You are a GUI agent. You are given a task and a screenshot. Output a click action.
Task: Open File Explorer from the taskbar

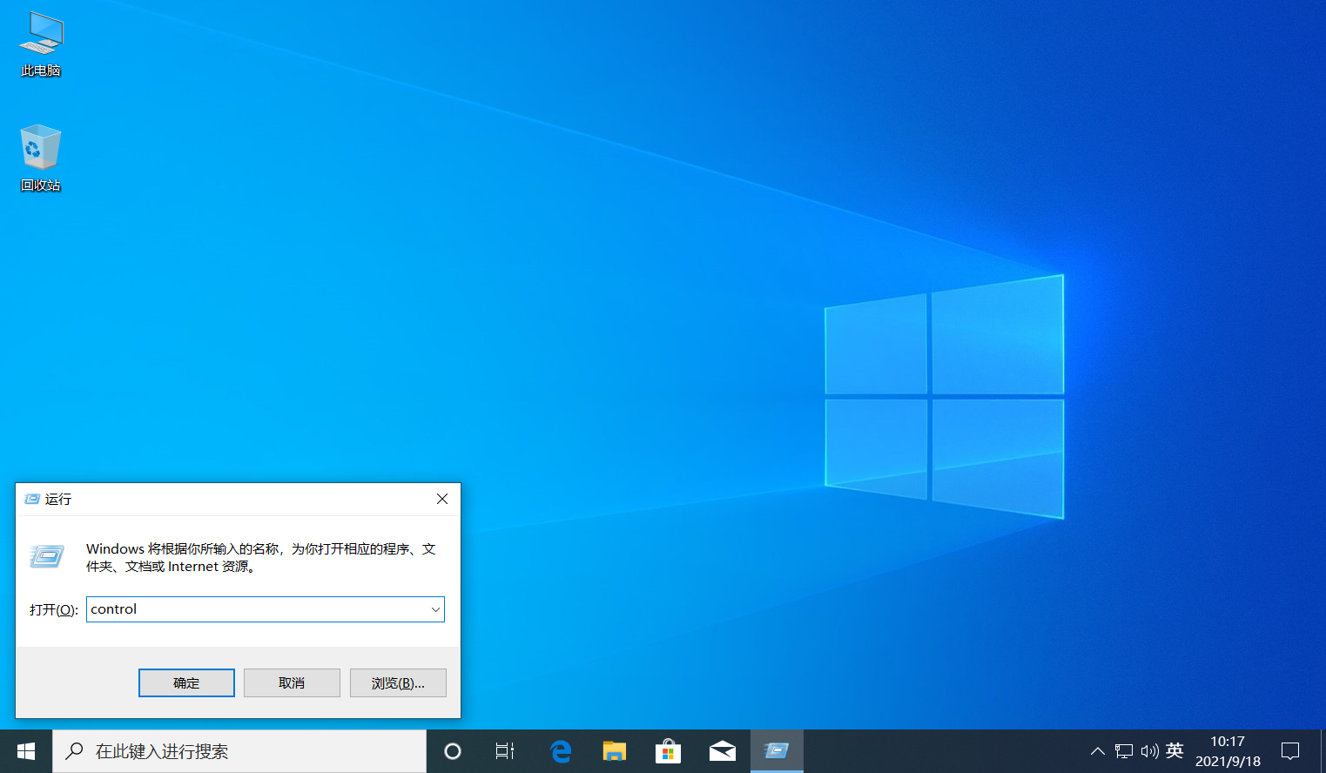615,751
